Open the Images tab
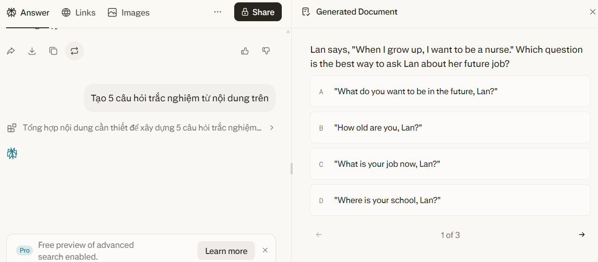This screenshot has width=598, height=262. click(129, 13)
